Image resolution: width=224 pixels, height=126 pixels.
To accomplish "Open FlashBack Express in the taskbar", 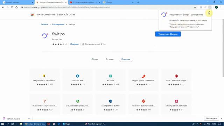I will pos(96,124).
